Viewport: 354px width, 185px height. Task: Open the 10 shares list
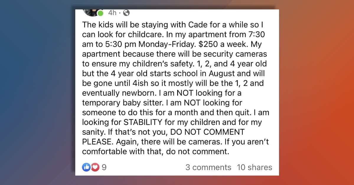coord(255,167)
